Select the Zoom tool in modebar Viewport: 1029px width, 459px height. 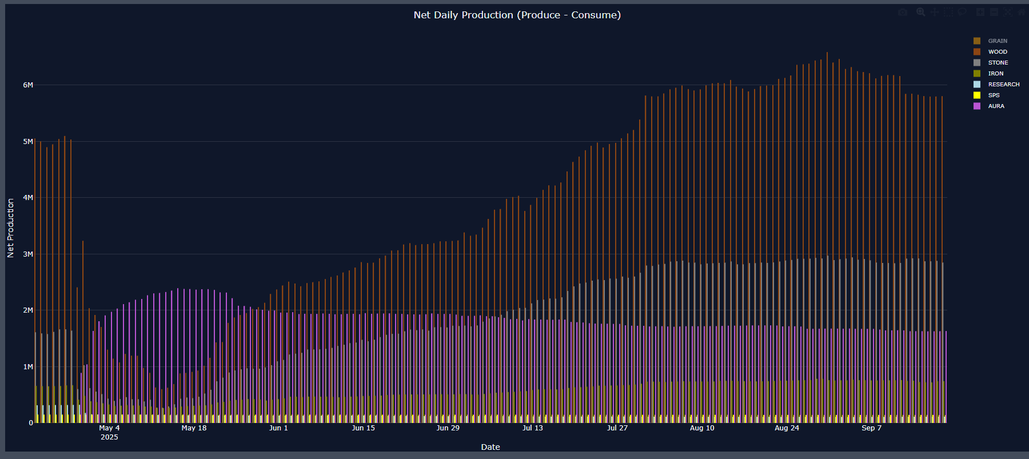[920, 12]
